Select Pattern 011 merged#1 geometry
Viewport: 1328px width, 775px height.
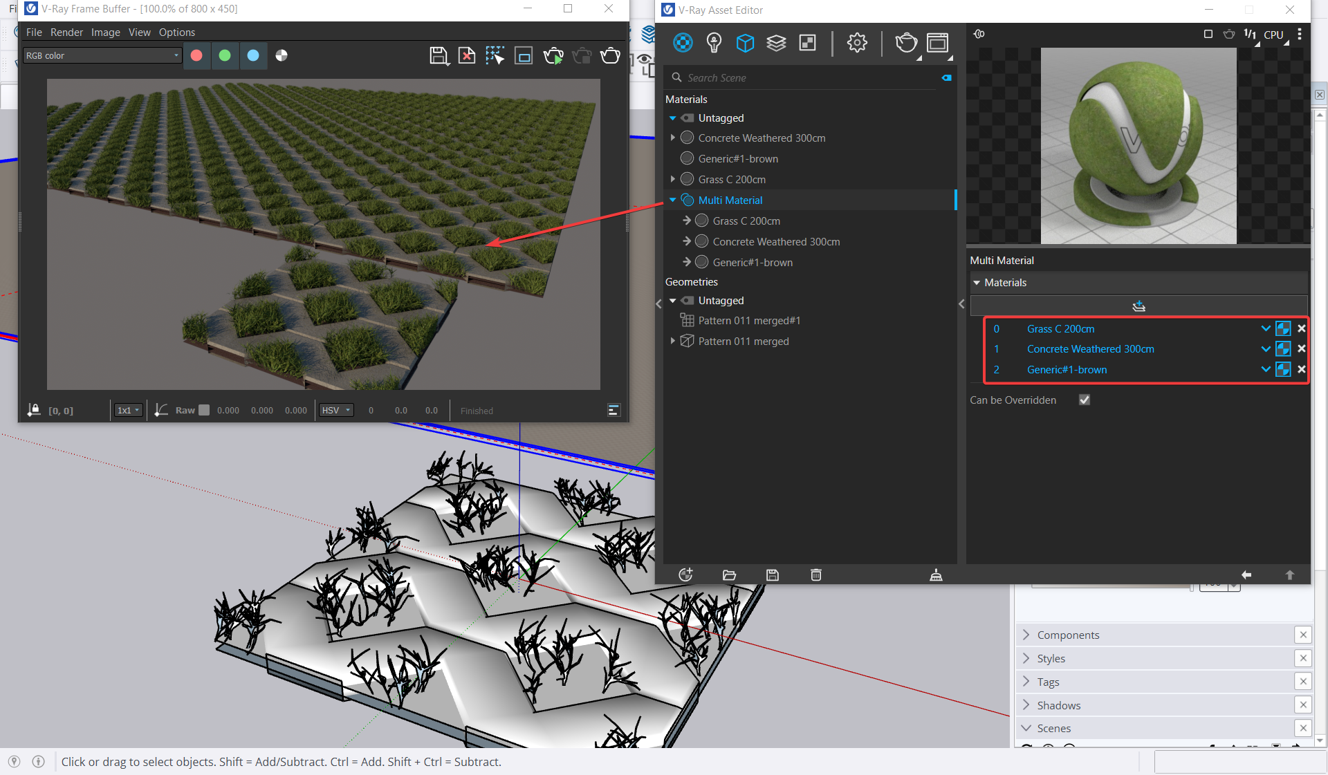coord(749,321)
